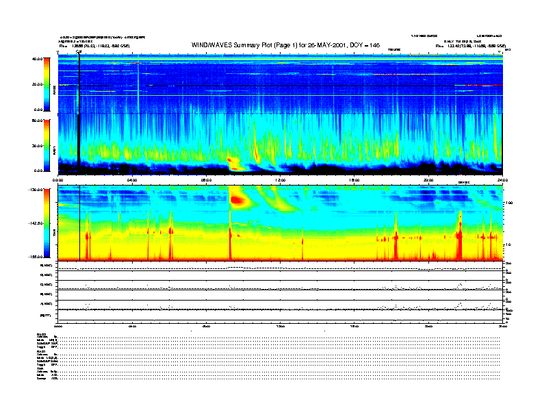Click the TNR vertical axis label
Image resolution: width=542 pixels, height=419 pixels.
[54, 234]
